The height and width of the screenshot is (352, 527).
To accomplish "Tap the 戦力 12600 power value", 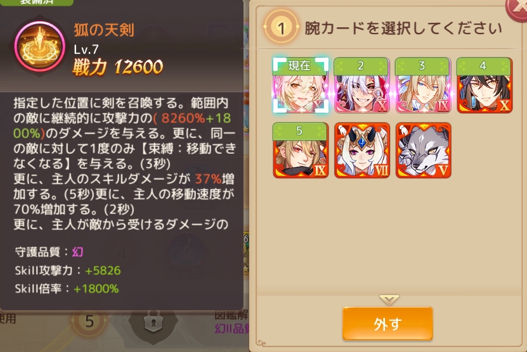I will pos(117,66).
